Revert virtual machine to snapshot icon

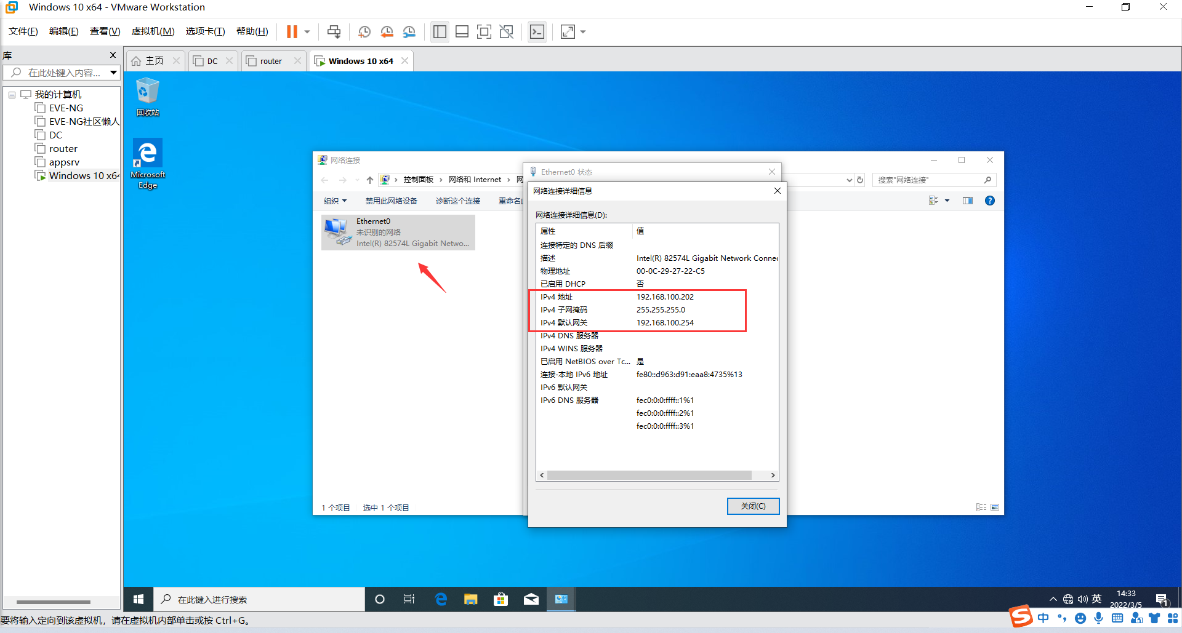[x=387, y=31]
